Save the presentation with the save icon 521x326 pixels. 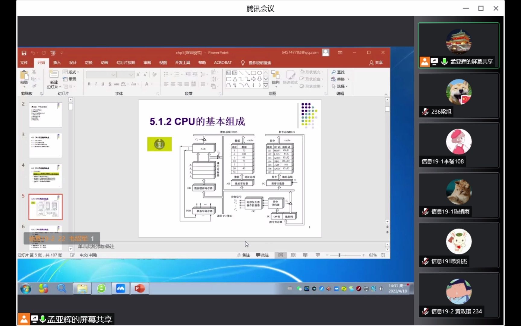coord(24,53)
